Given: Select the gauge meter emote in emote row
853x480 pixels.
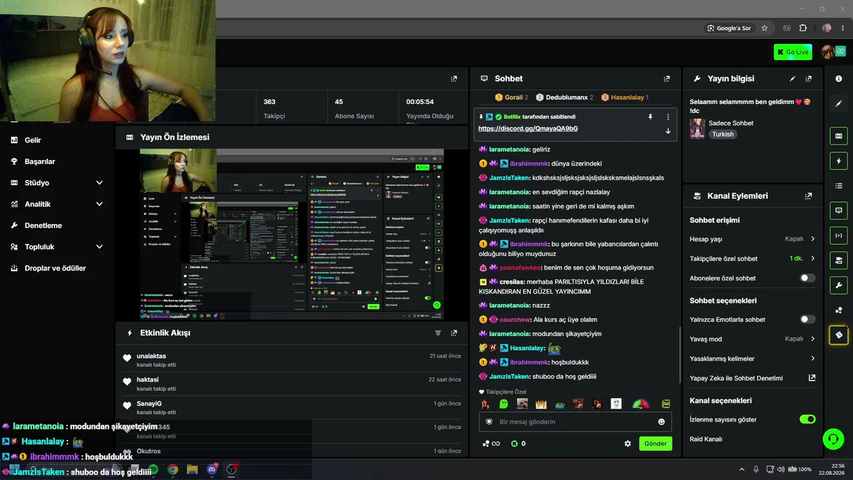Looking at the screenshot, I should click(x=640, y=404).
